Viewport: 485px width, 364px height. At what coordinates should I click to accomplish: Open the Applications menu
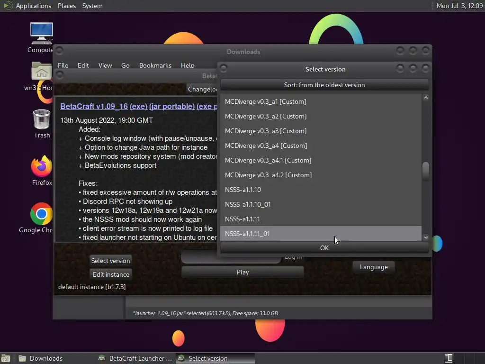pos(34,6)
